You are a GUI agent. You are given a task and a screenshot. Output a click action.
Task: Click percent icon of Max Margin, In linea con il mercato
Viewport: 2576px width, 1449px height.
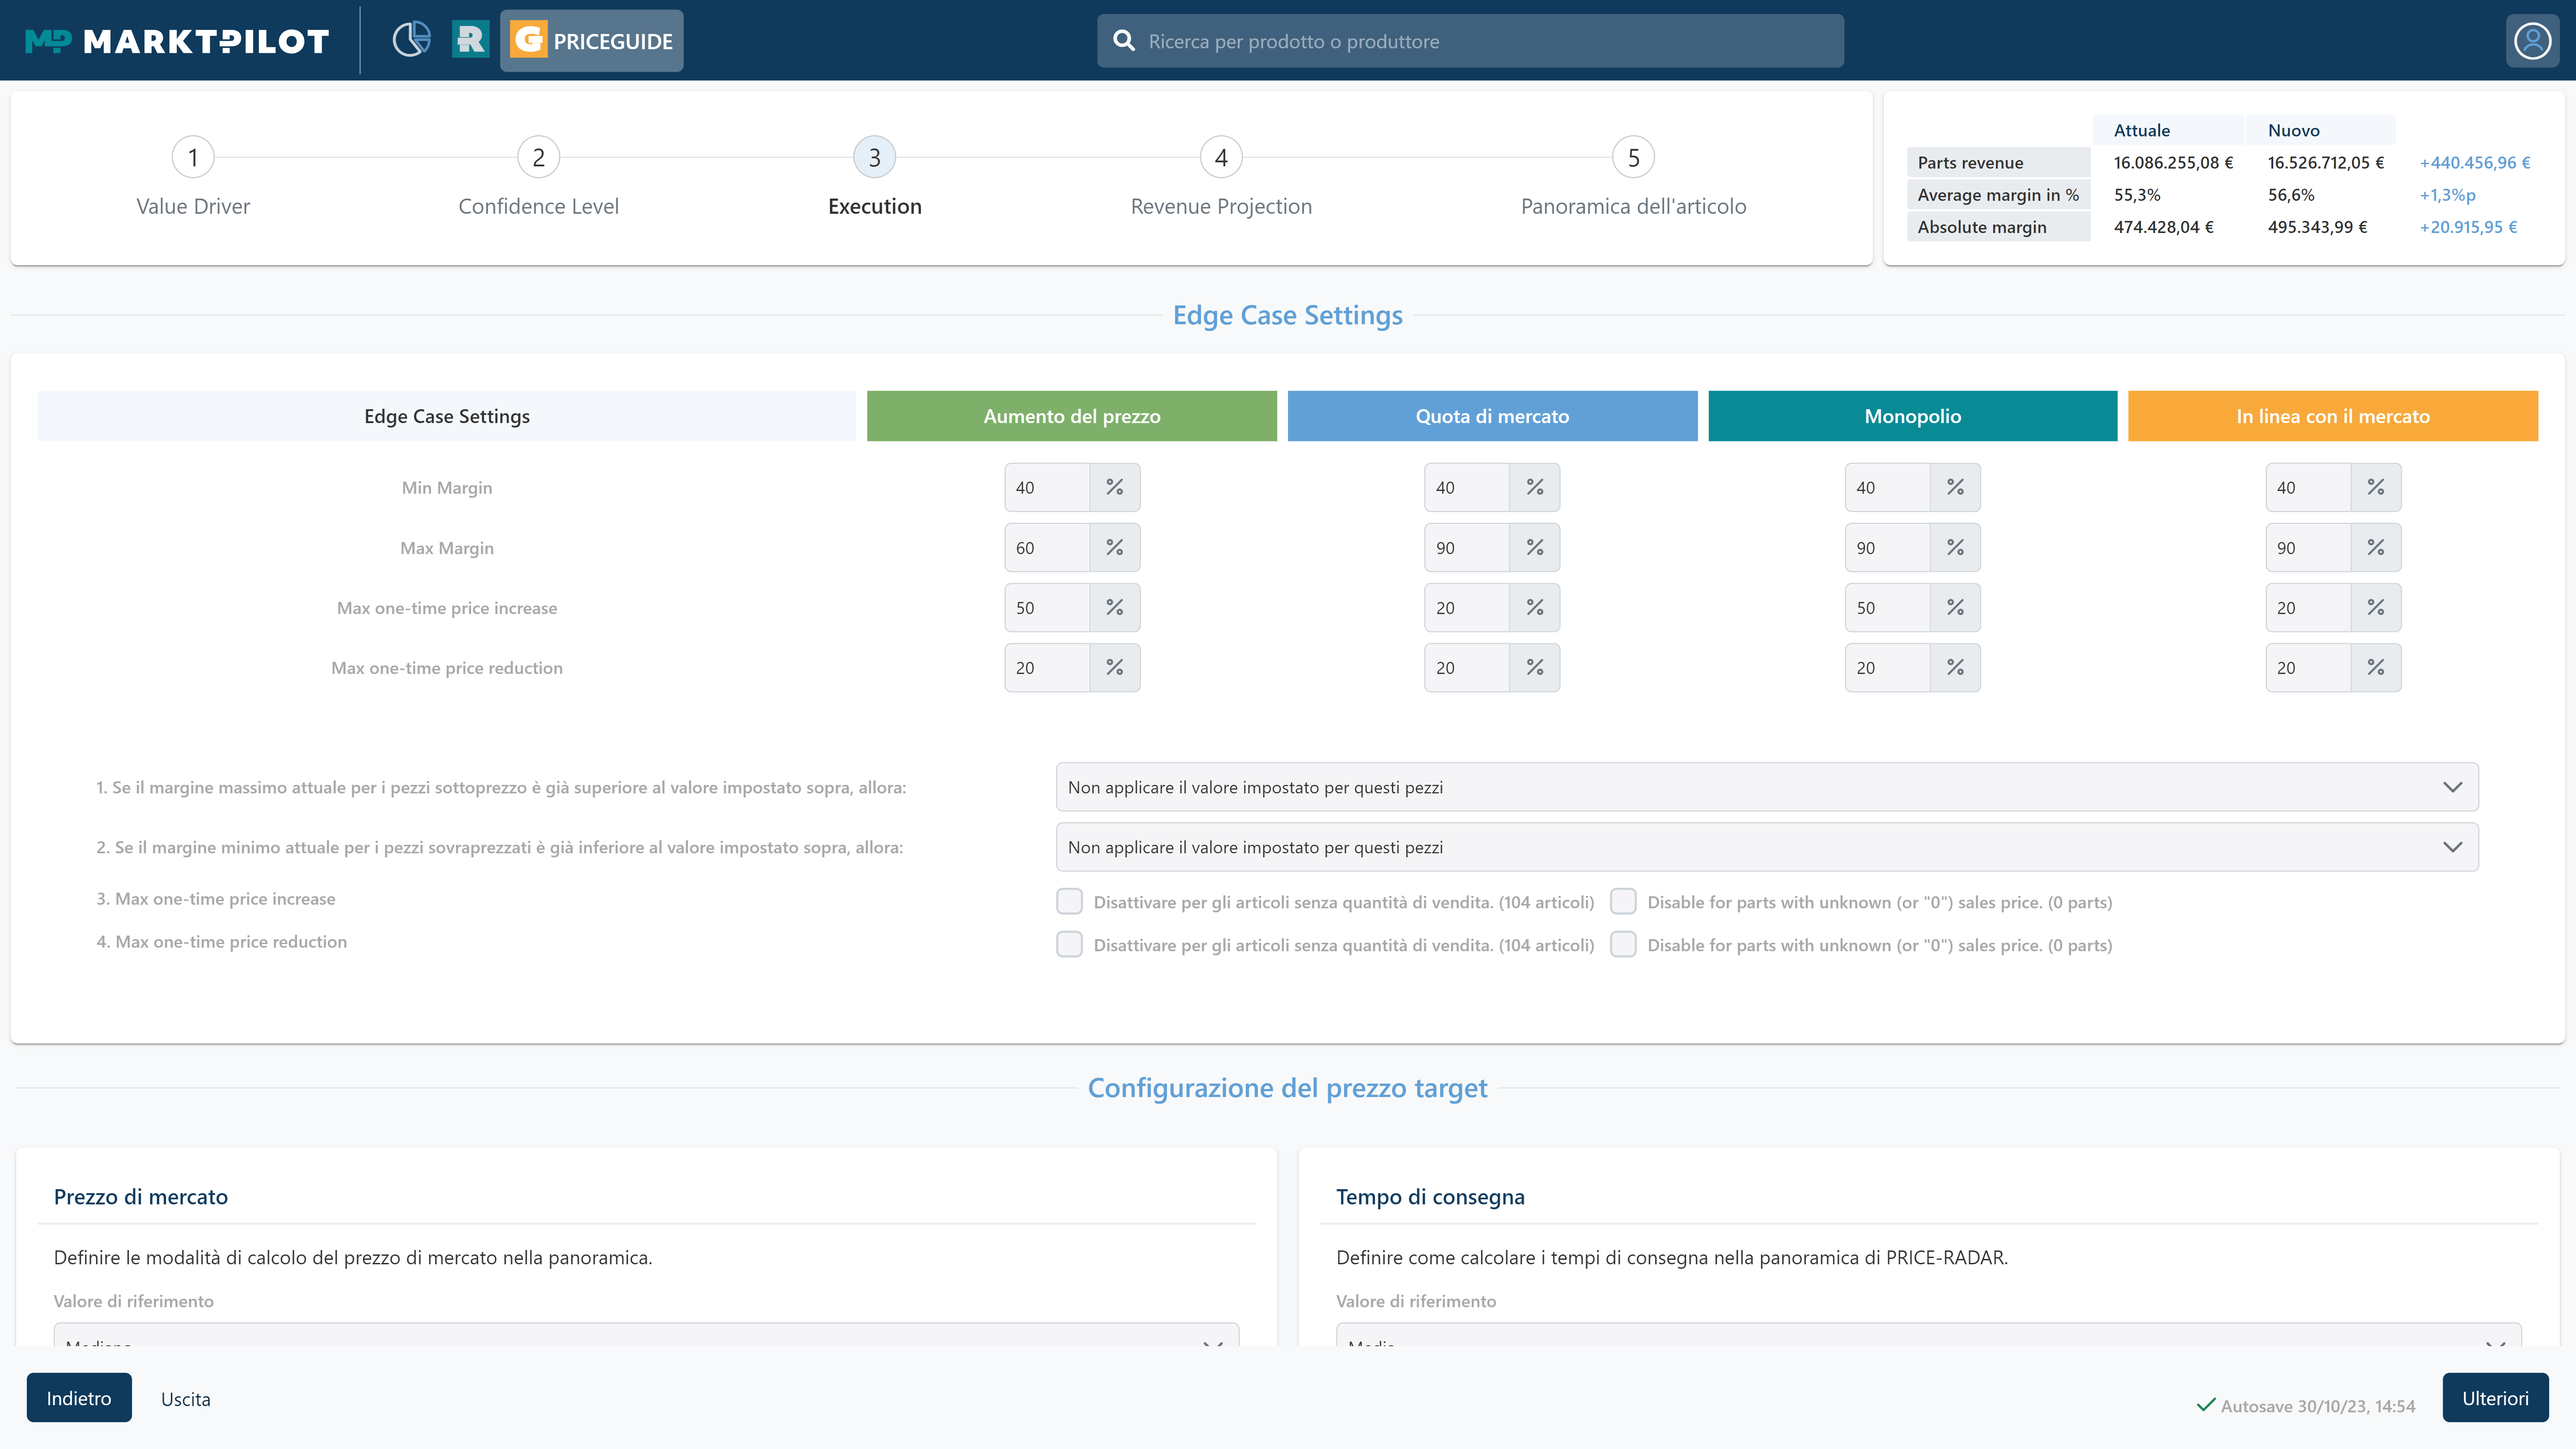click(x=2376, y=547)
